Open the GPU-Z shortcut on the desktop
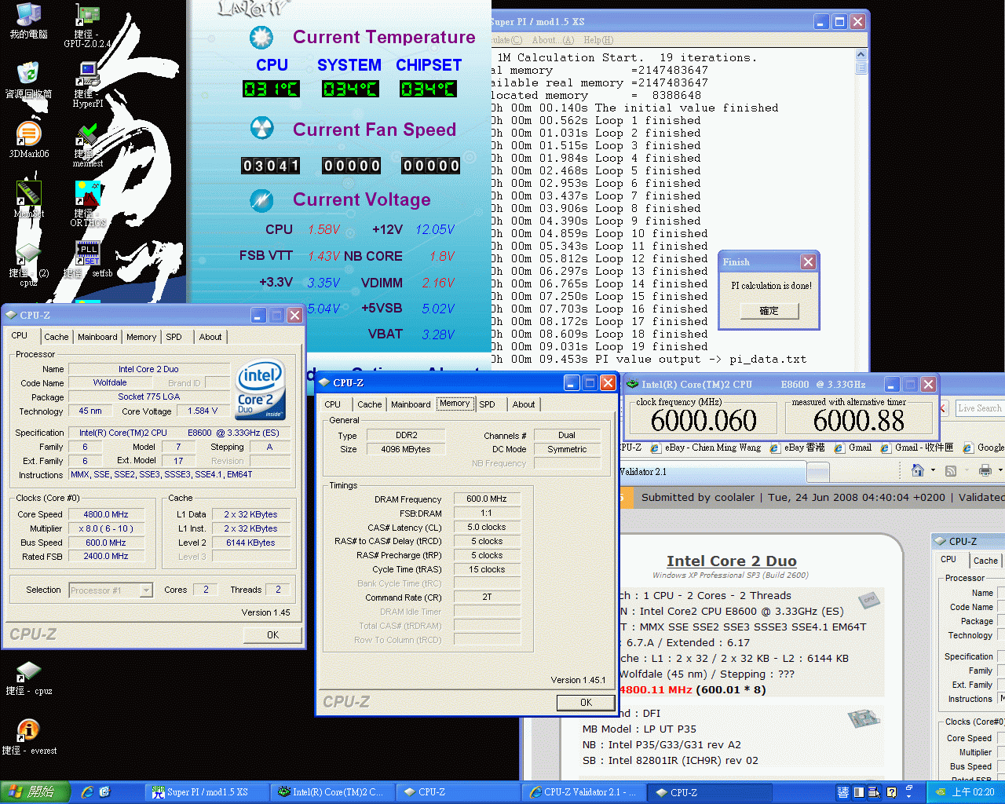Screen dimensions: 1005x804 tap(87, 19)
